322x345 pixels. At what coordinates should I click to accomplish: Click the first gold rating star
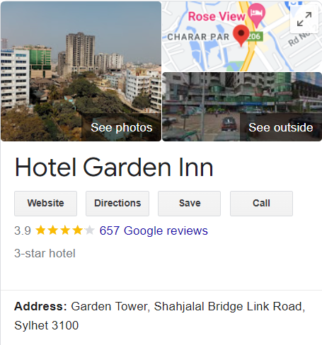coord(40,230)
